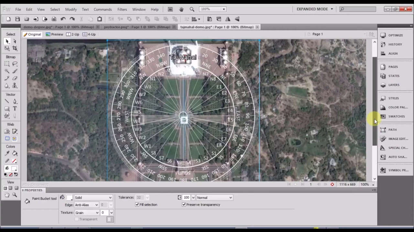Switch to Original view
This screenshot has width=414, height=232.
32,34
